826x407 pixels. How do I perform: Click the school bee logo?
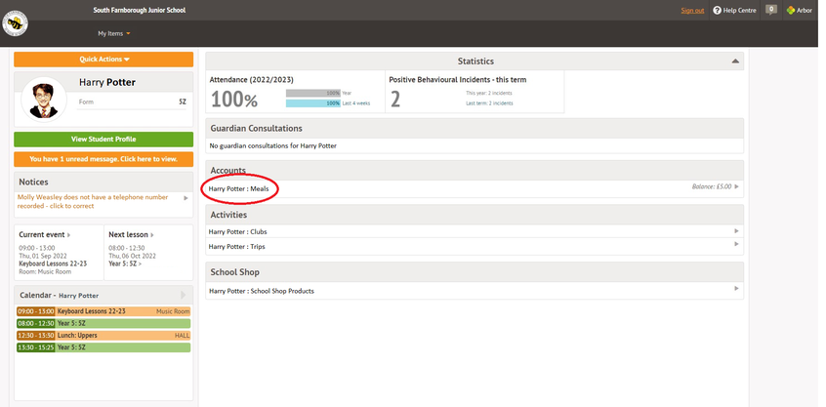click(16, 23)
